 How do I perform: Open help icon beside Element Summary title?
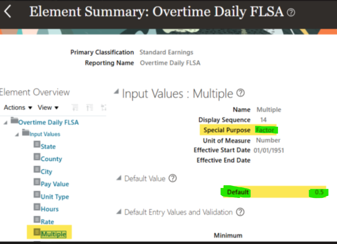[291, 12]
